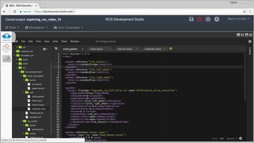Open rviz.launch in file tree

(x=37, y=84)
